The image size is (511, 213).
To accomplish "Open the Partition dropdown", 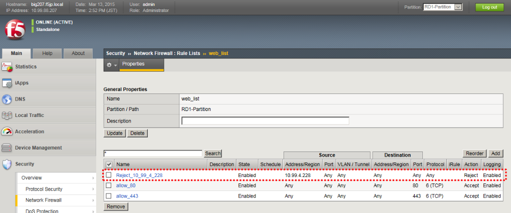I will click(443, 7).
